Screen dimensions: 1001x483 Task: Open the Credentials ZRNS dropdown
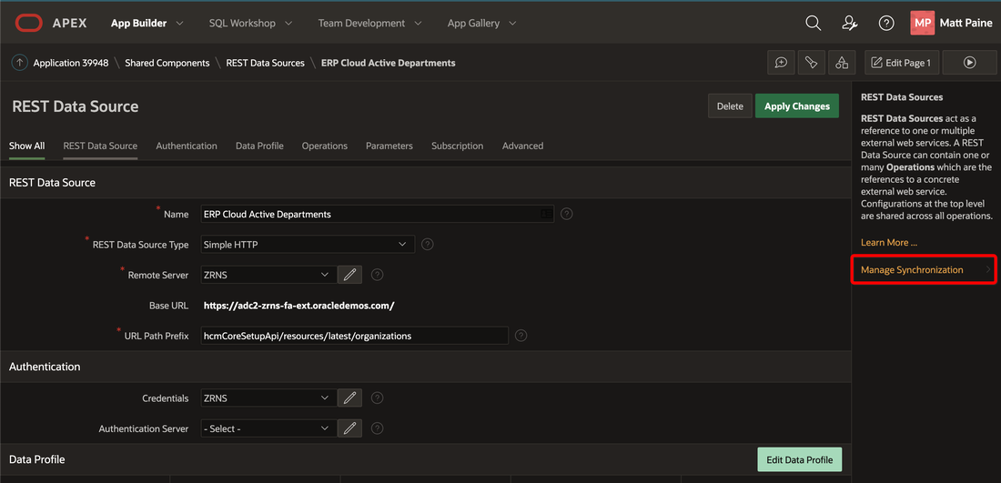point(268,398)
